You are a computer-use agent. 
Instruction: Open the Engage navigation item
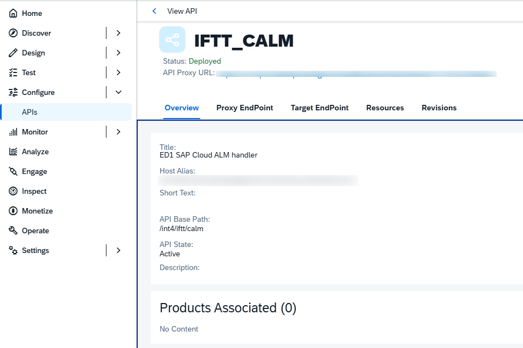tap(67, 171)
